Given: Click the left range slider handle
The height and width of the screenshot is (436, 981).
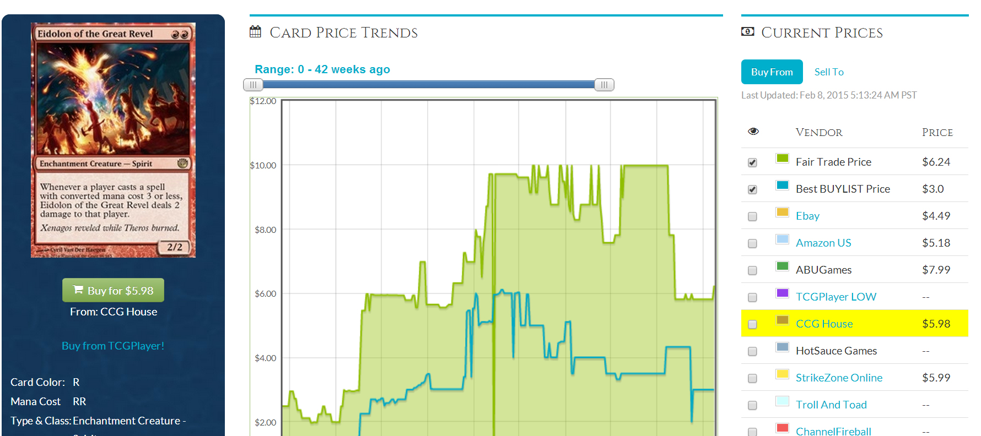Looking at the screenshot, I should (x=253, y=85).
